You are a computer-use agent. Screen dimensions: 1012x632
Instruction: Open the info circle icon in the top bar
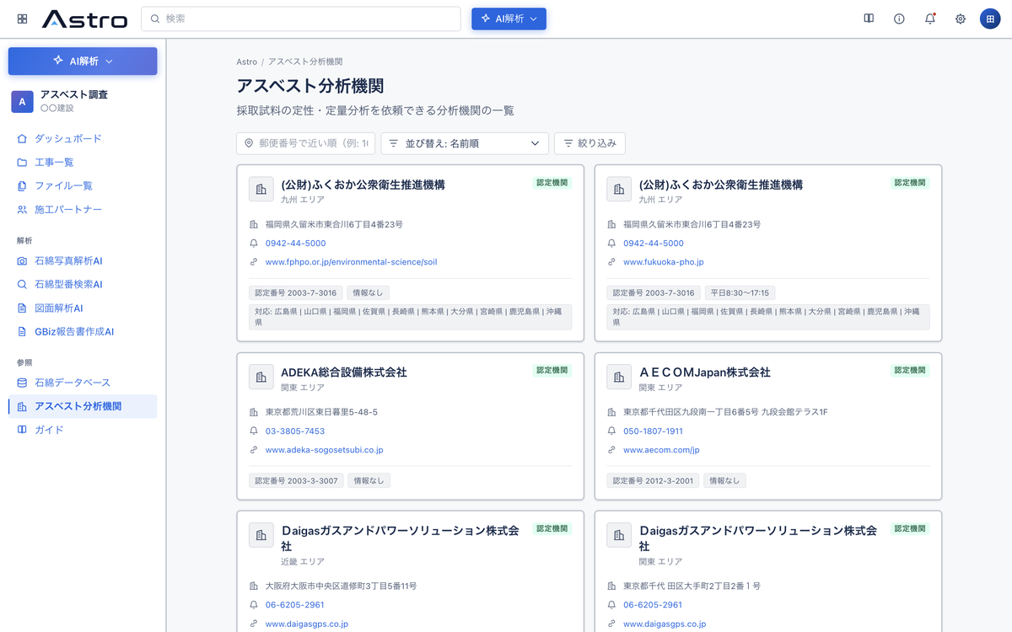coord(899,19)
